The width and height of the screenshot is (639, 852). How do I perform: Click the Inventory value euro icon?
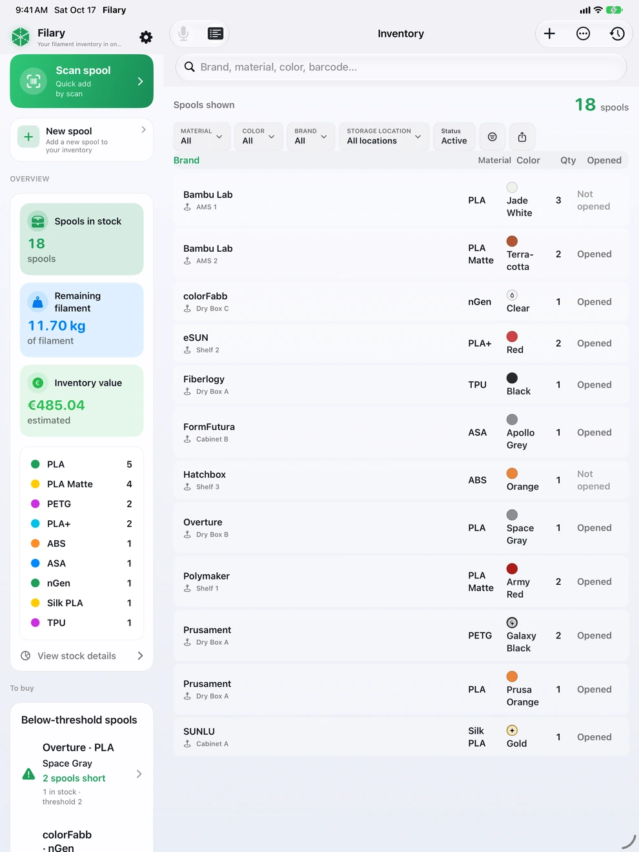pyautogui.click(x=38, y=383)
